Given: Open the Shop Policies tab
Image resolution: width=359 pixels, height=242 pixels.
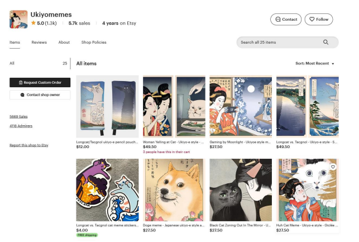Looking at the screenshot, I should [x=94, y=42].
